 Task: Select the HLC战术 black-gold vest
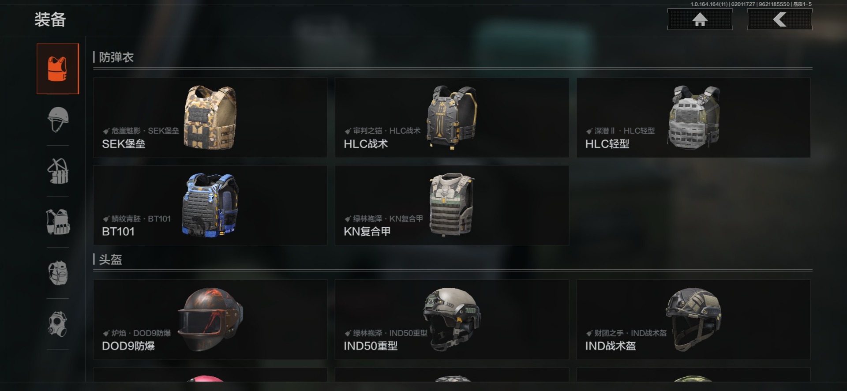(x=452, y=118)
